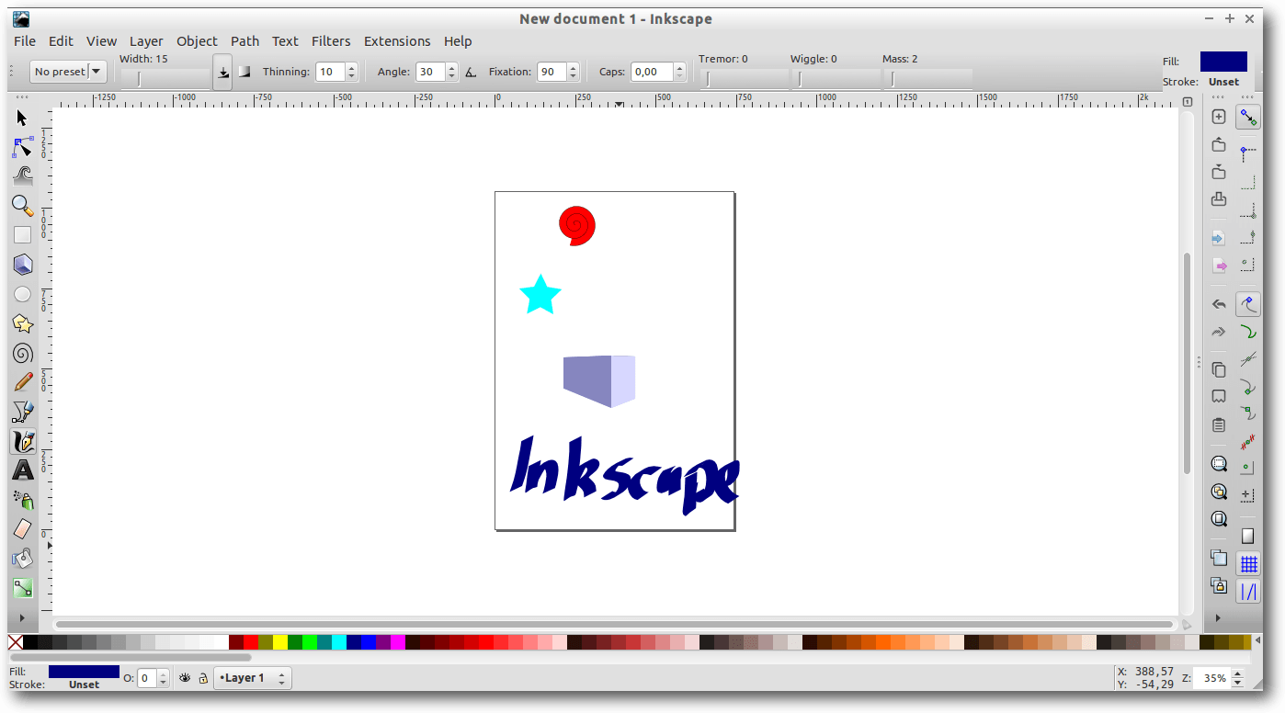Toggle trace background lightness button

(244, 72)
